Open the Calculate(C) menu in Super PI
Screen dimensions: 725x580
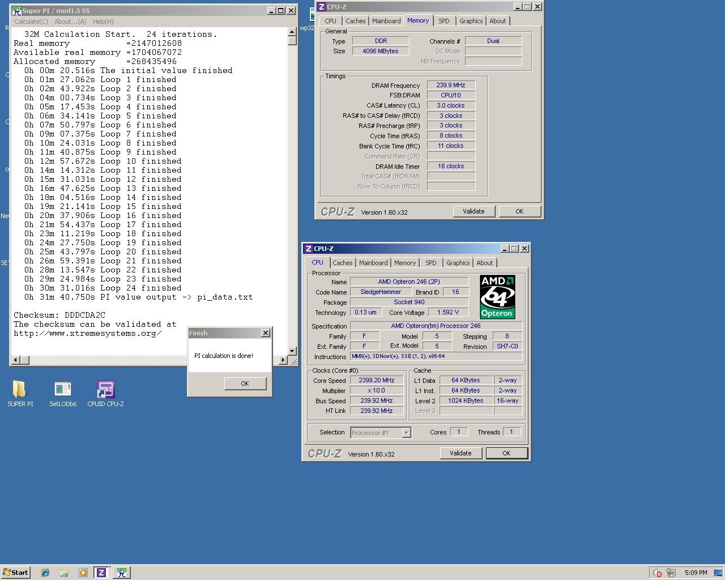[31, 22]
